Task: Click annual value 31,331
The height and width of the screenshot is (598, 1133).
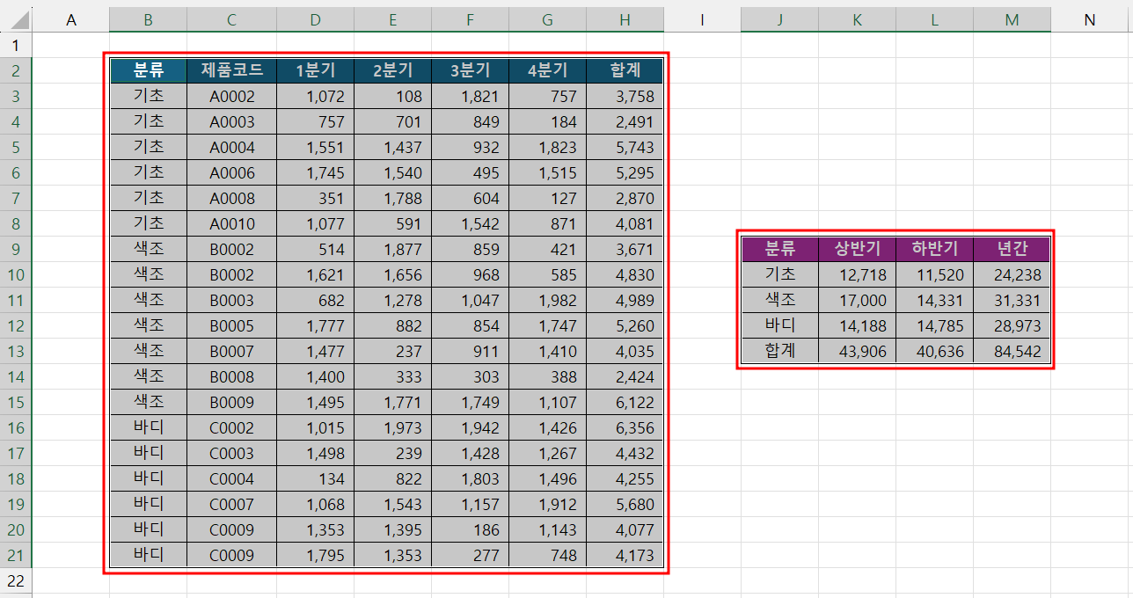Action: (1012, 301)
